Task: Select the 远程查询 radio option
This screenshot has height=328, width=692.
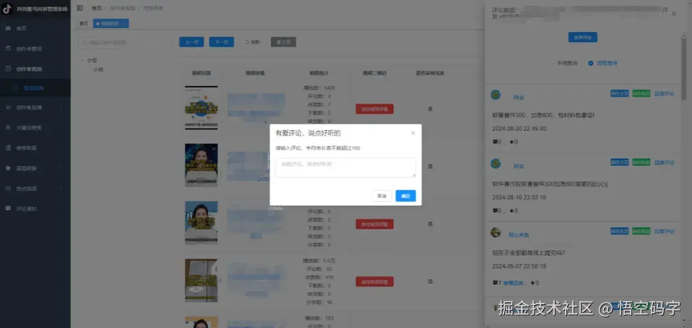Action: (603, 63)
